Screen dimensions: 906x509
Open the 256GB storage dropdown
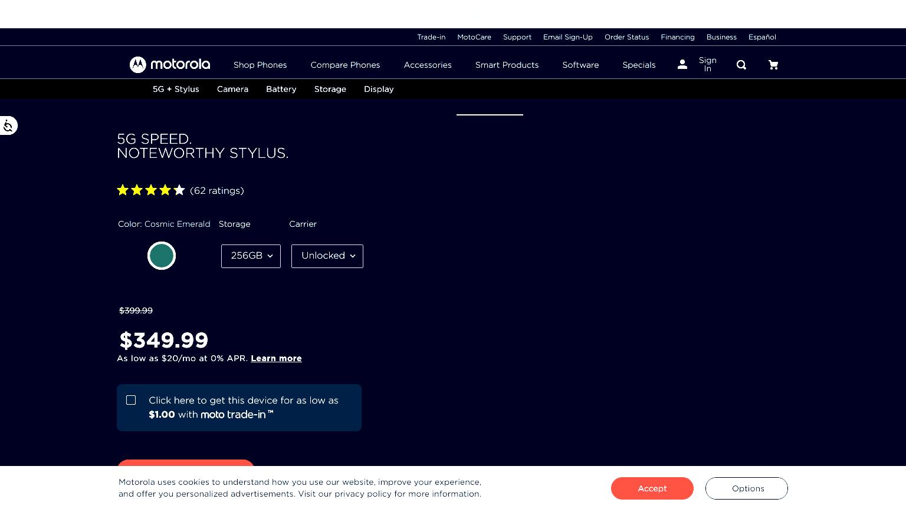tap(251, 256)
